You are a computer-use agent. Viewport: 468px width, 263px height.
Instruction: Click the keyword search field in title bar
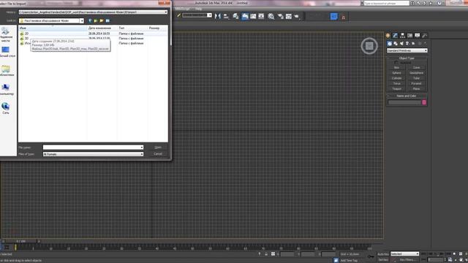pyautogui.click(x=387, y=3)
